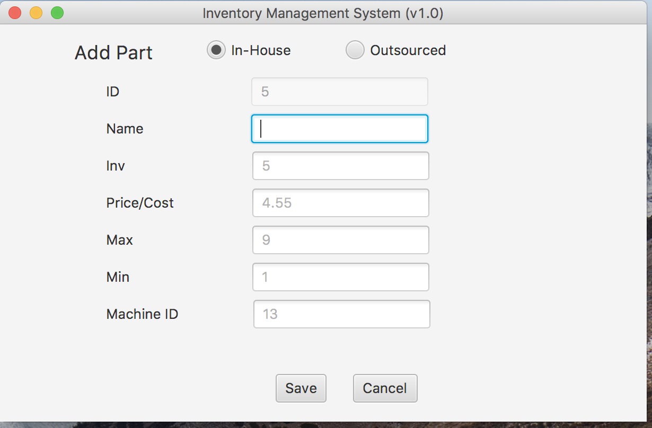The image size is (652, 428).
Task: Click the Machine ID label text
Action: coord(142,314)
